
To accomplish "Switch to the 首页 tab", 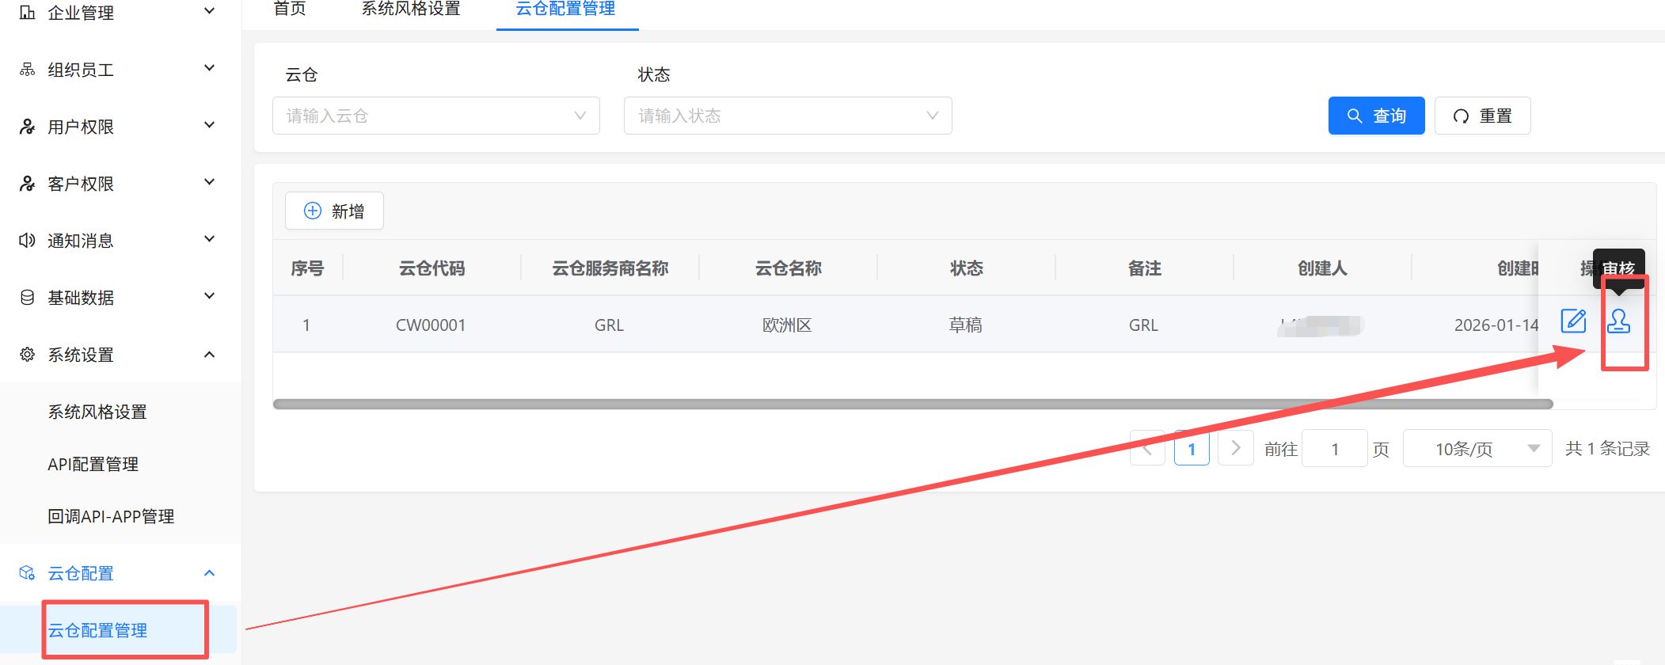I will point(290,9).
